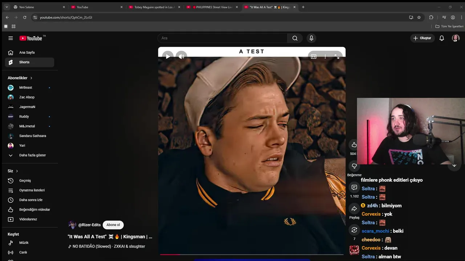465x261 pixels.
Task: Open MrBeast channel subscription
Action: pyautogui.click(x=29, y=87)
